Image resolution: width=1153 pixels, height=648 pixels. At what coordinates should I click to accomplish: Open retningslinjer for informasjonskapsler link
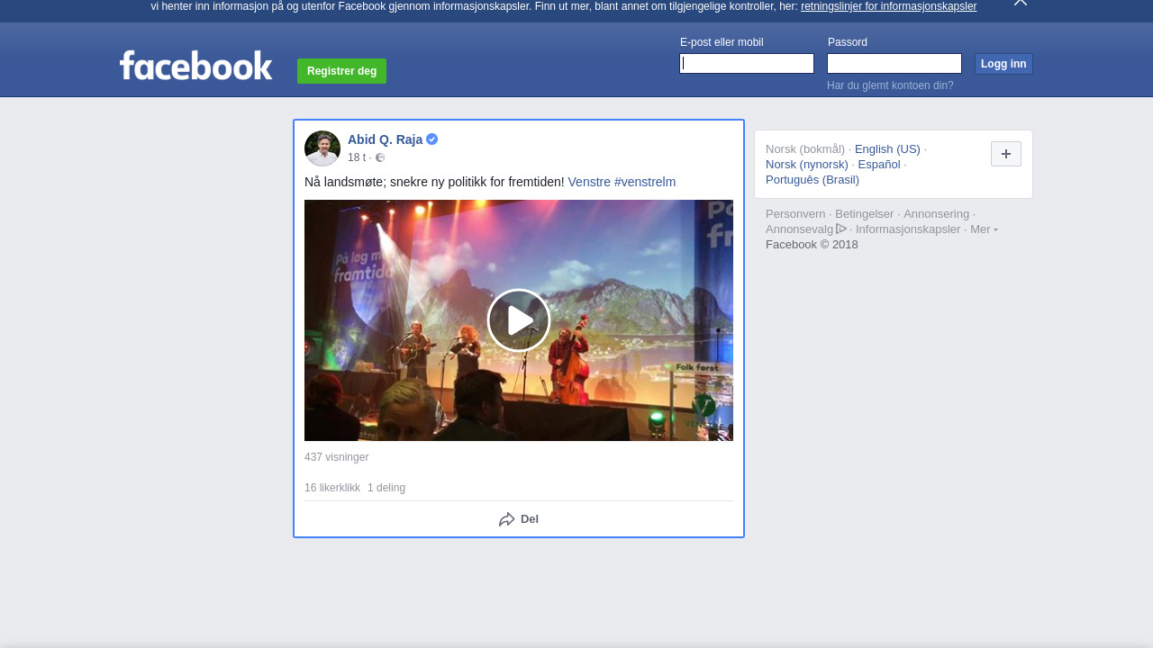(x=888, y=6)
